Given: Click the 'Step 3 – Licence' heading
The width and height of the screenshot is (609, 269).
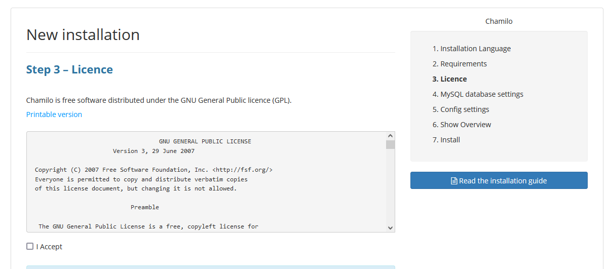Looking at the screenshot, I should coord(69,69).
